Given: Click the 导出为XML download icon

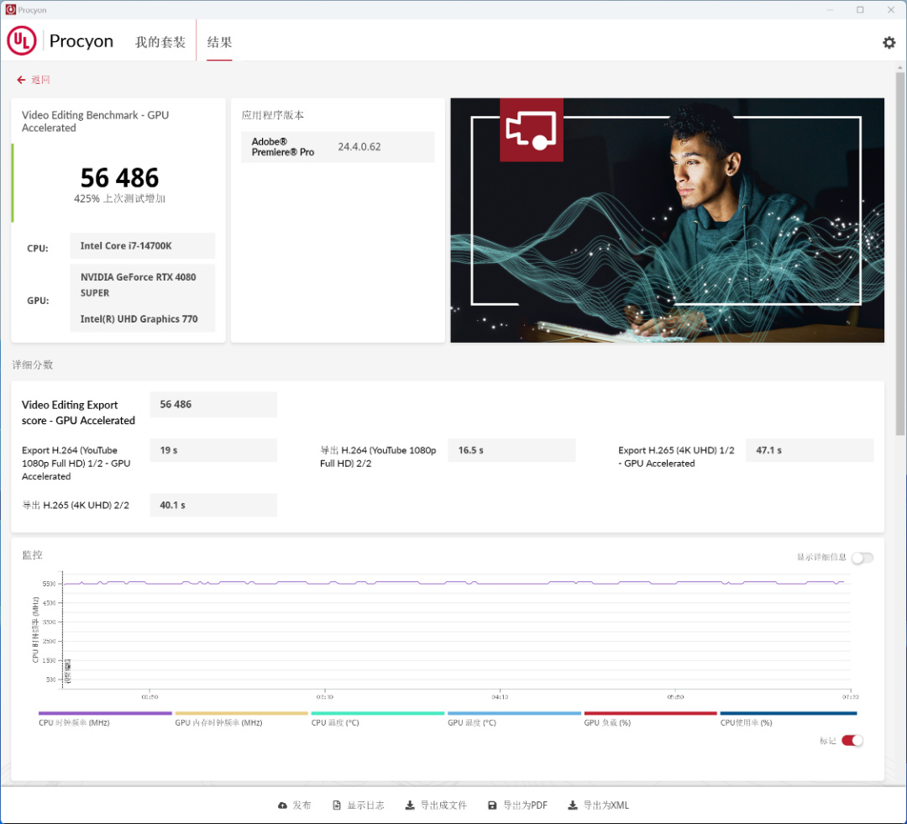Looking at the screenshot, I should [x=573, y=806].
